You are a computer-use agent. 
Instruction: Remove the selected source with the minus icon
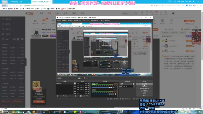(x=78, y=96)
